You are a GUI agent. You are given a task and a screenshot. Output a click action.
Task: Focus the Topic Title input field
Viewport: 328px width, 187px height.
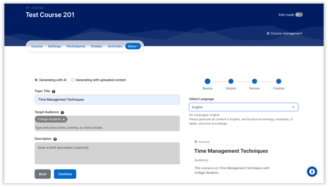107,100
